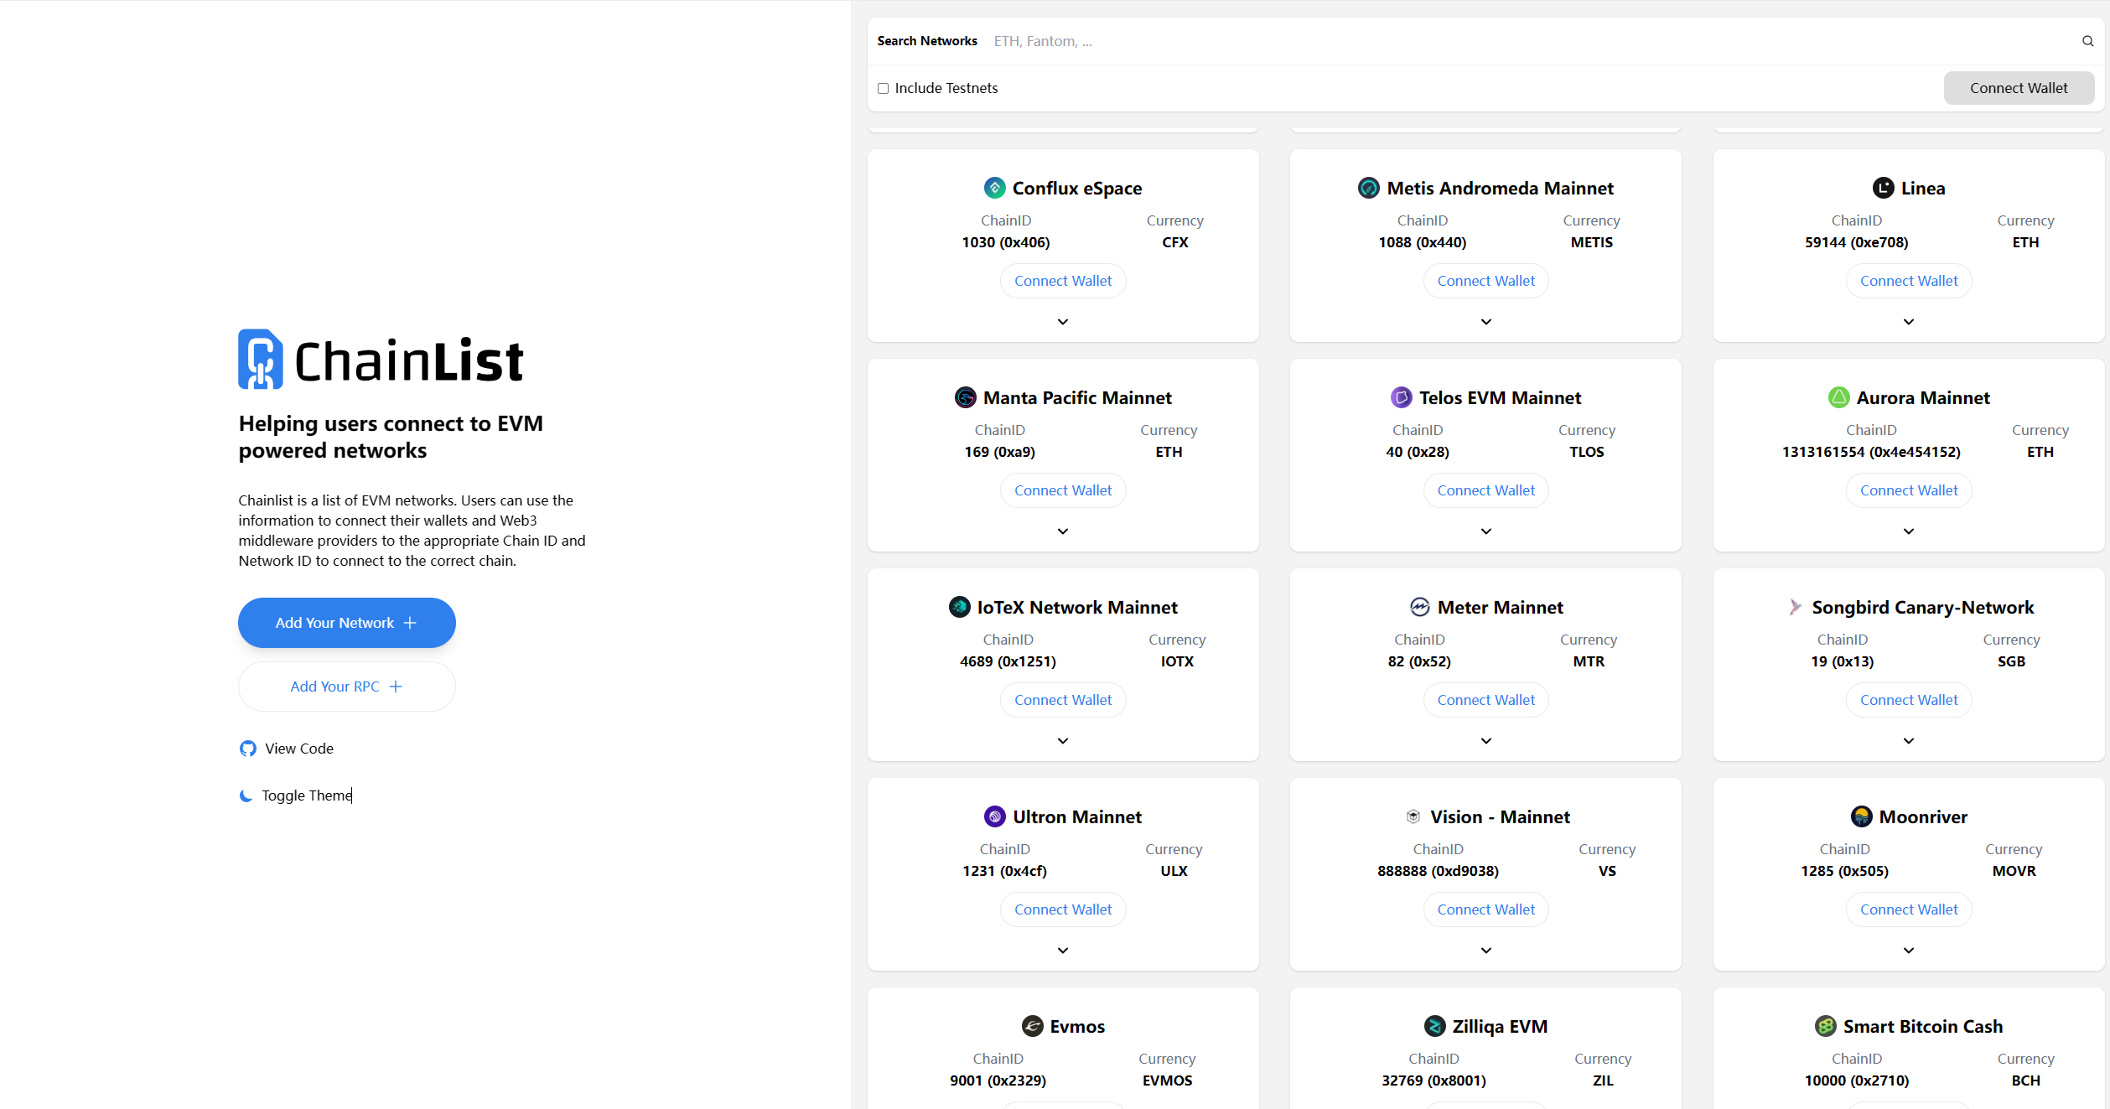Screen dimensions: 2110x1109
Task: Click the GitHub icon beside View Code
Action: coord(247,749)
